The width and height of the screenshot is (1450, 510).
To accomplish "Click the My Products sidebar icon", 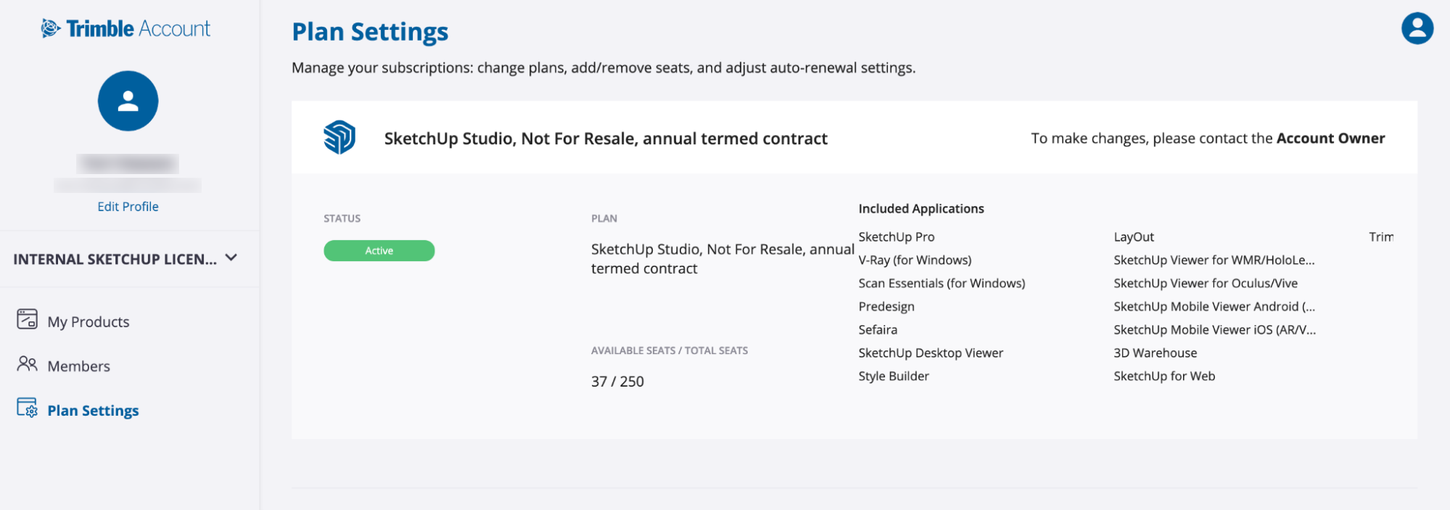I will point(28,319).
